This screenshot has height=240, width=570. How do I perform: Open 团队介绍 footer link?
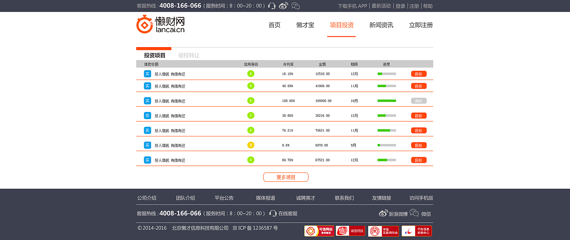pyautogui.click(x=185, y=198)
